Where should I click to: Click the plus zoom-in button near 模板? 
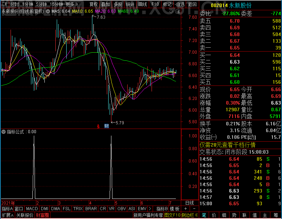coord(186,209)
